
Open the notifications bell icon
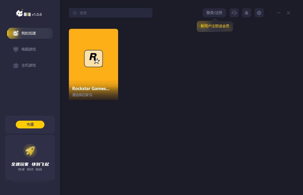point(247,13)
